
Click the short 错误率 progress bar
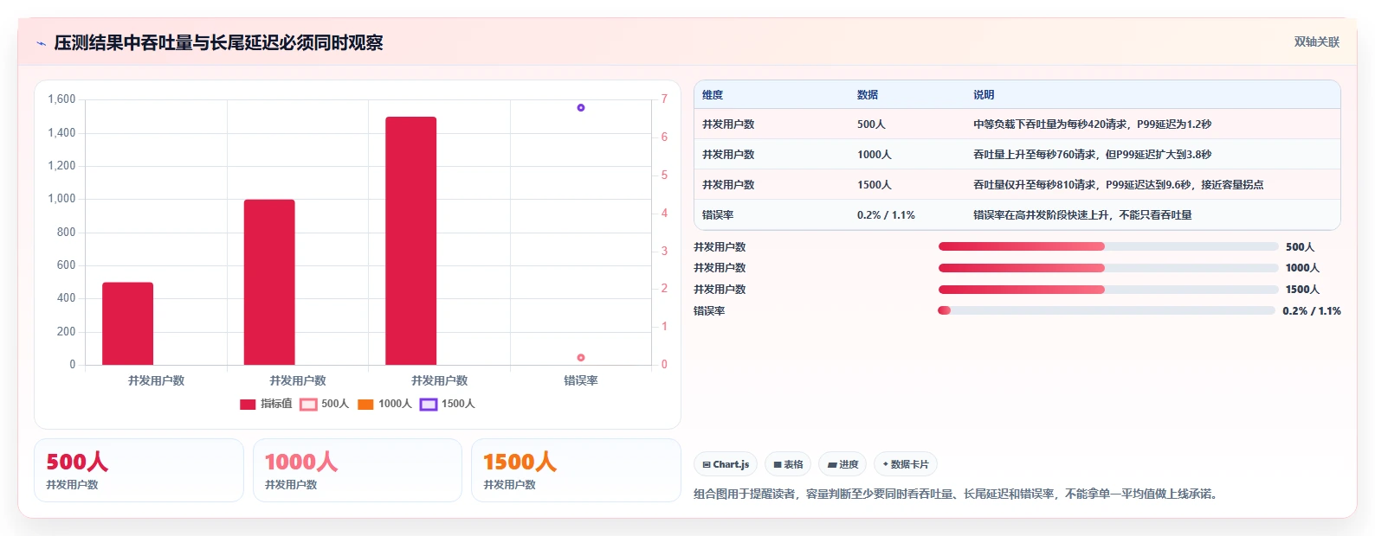coord(1107,310)
